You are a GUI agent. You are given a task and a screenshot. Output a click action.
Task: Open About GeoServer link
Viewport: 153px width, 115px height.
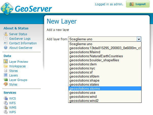click(21, 48)
